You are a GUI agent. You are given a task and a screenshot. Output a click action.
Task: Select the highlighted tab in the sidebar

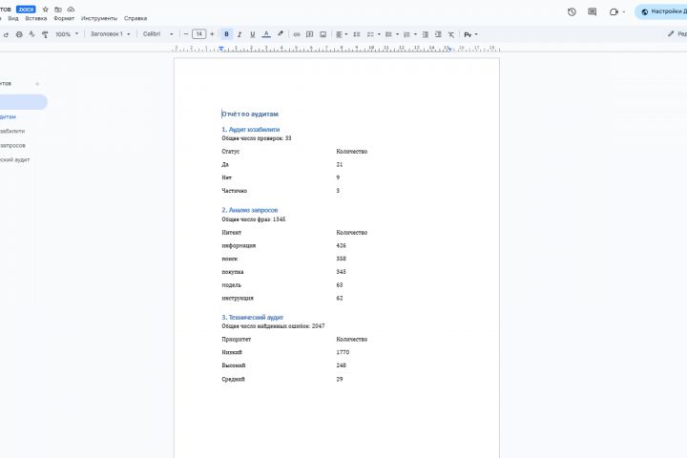(22, 102)
